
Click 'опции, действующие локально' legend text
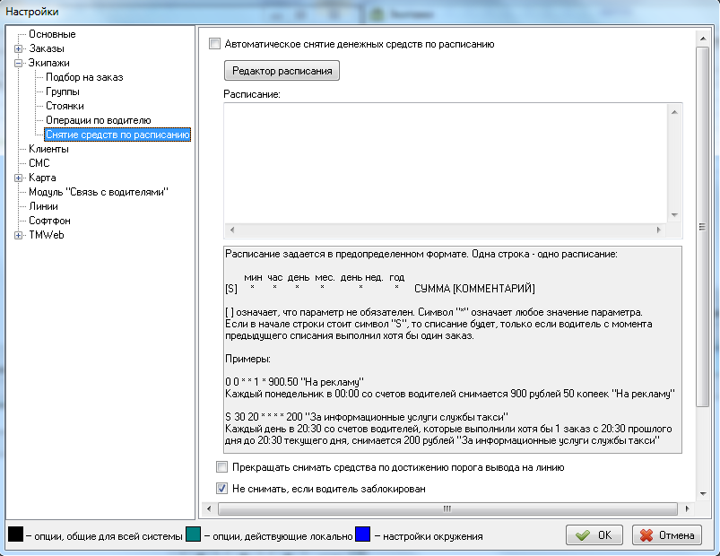(282, 536)
